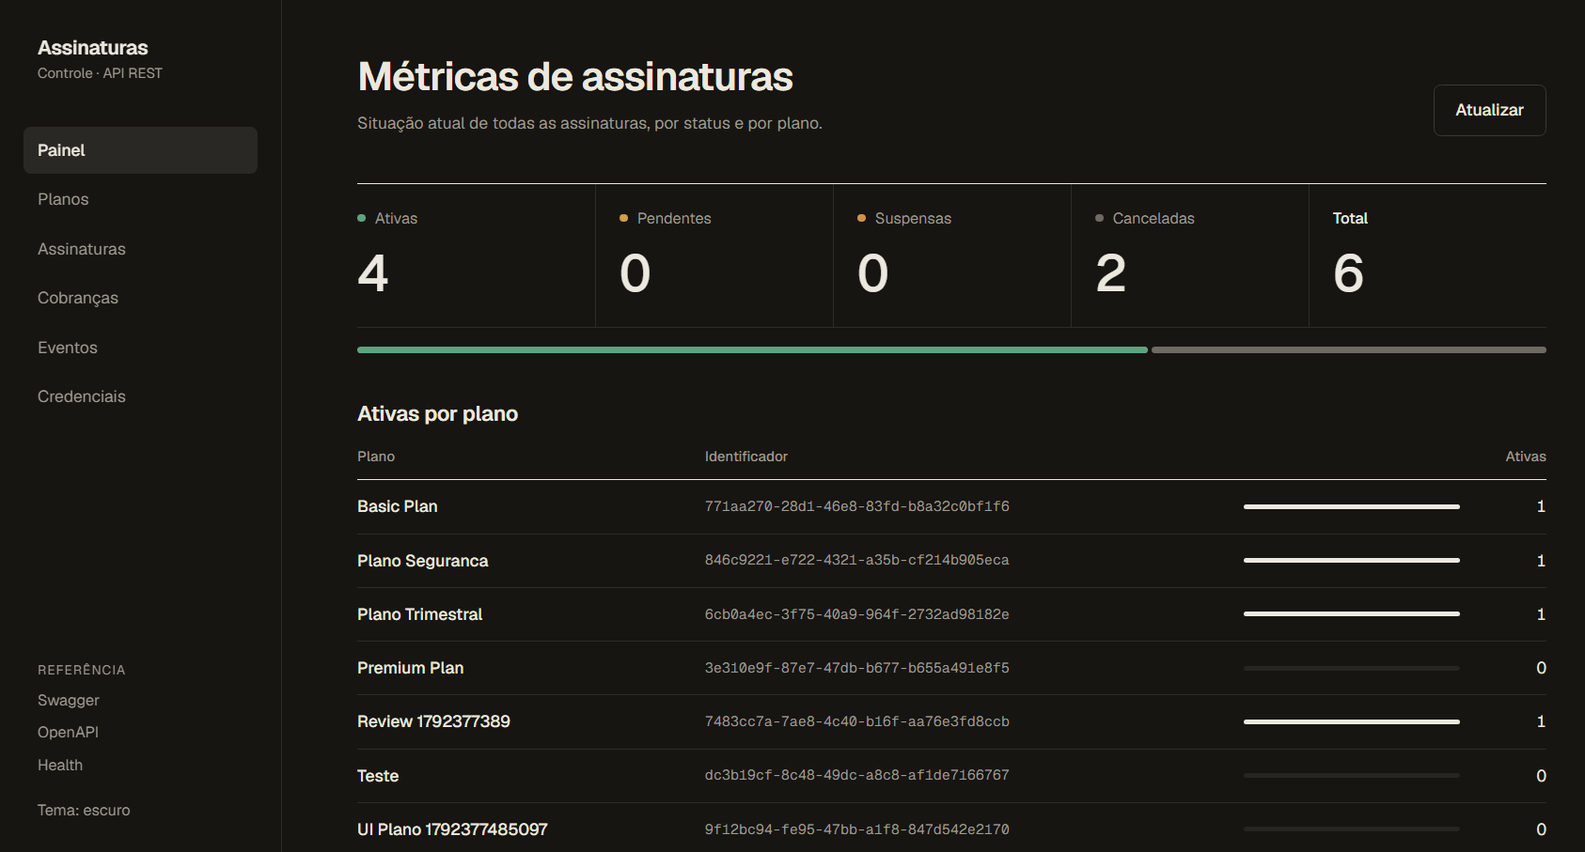Select the Suspensas metric card
This screenshot has width=1585, height=852.
point(952,256)
